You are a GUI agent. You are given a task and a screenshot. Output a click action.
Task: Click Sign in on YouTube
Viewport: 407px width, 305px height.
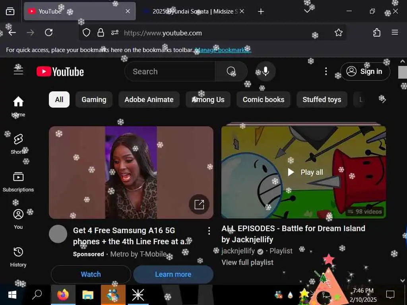365,71
